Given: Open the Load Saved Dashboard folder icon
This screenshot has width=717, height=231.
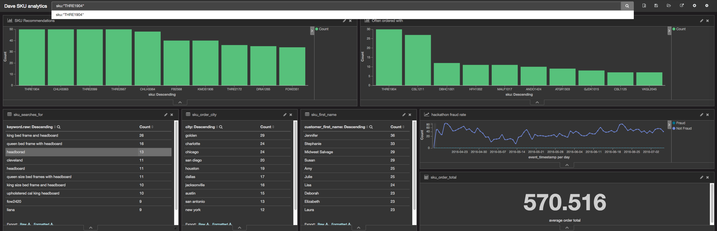Looking at the screenshot, I should point(669,6).
